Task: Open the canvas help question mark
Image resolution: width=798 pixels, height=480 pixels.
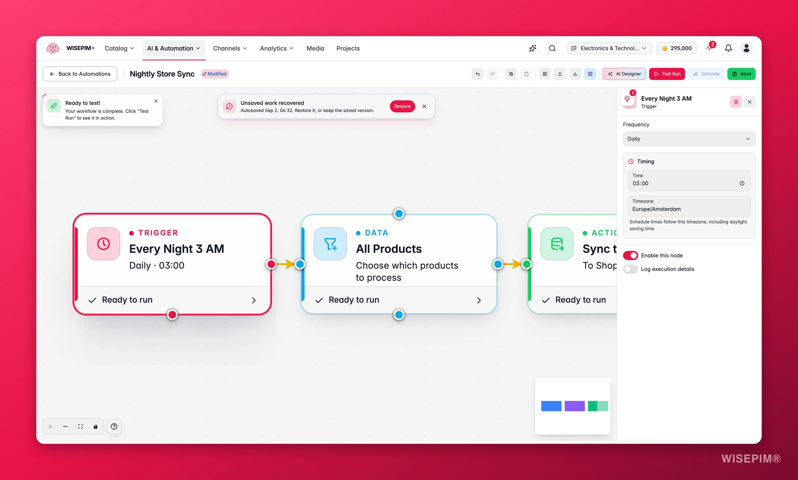Action: pyautogui.click(x=114, y=427)
